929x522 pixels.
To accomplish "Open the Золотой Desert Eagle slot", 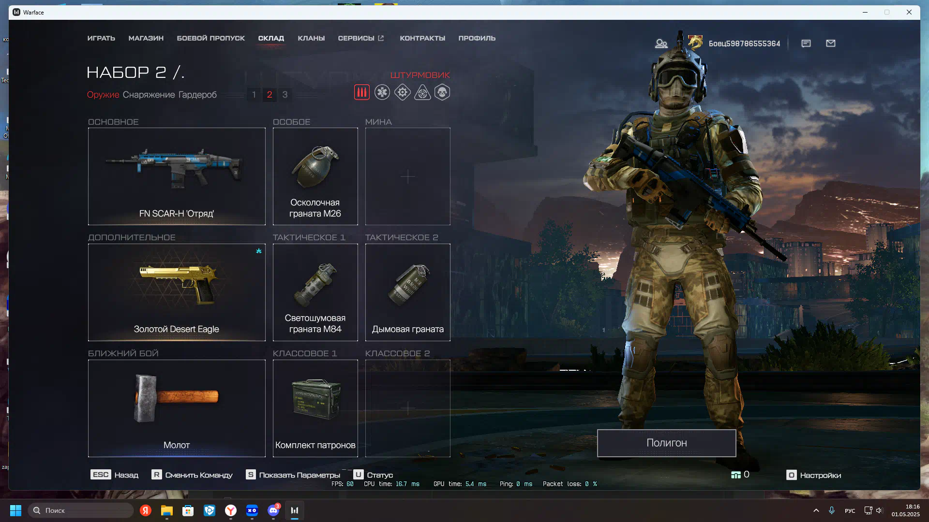I will [177, 292].
